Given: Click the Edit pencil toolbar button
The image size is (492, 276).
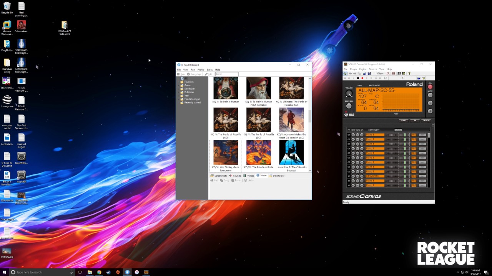Looking at the screenshot, I should (208, 74).
